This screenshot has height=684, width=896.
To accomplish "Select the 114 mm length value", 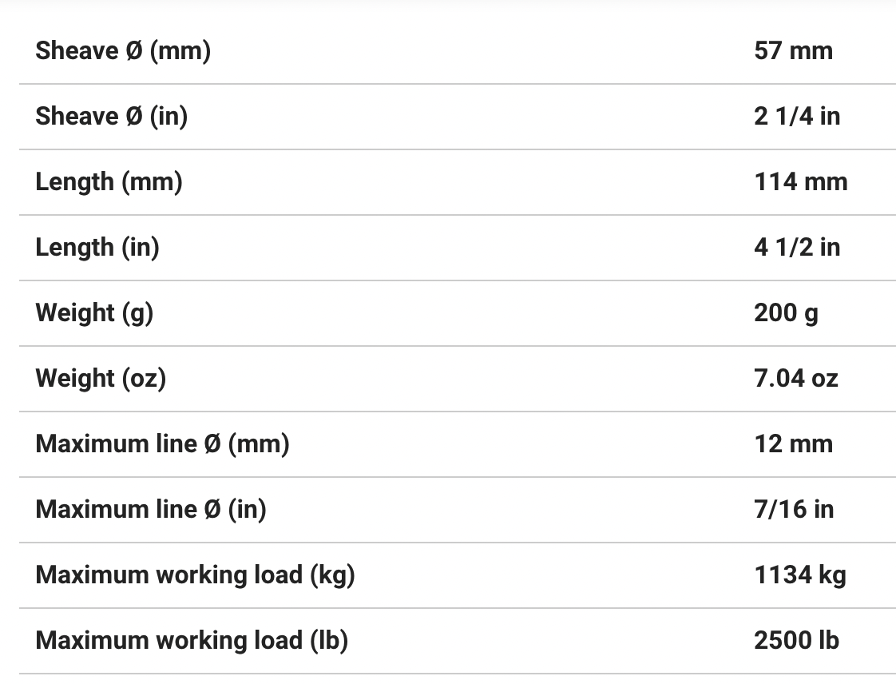I will coord(801,182).
